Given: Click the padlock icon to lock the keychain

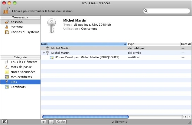Looking at the screenshot, I should point(7,11).
